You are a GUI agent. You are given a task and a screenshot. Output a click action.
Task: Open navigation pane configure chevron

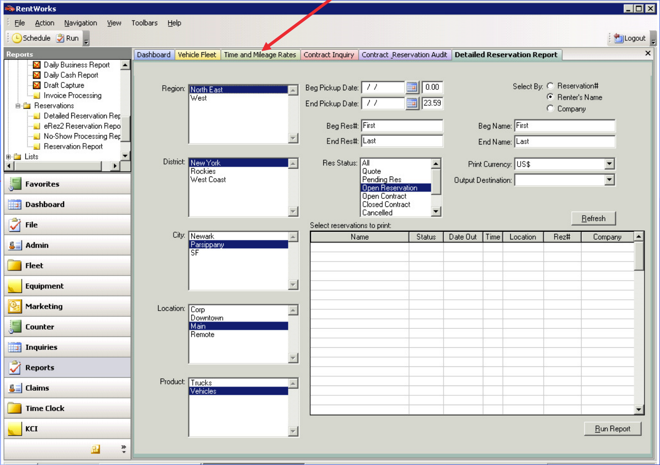pyautogui.click(x=123, y=449)
